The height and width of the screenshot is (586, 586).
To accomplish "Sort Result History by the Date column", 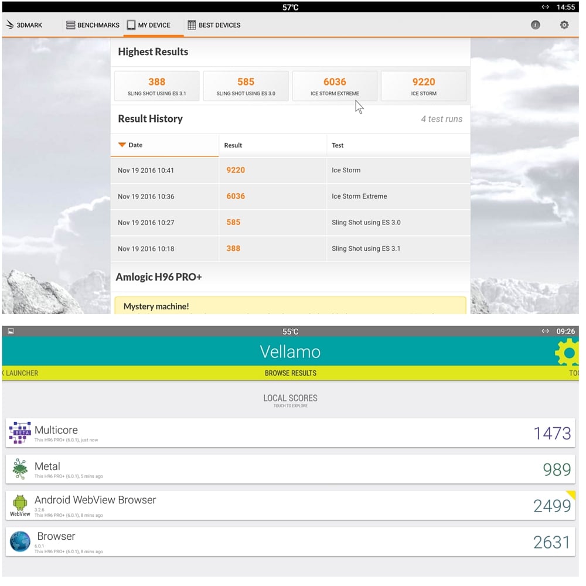I will pos(135,145).
